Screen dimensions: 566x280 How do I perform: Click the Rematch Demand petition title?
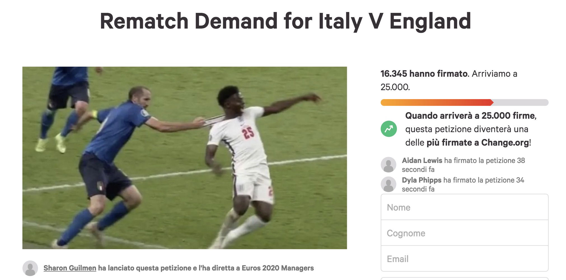[x=285, y=21]
